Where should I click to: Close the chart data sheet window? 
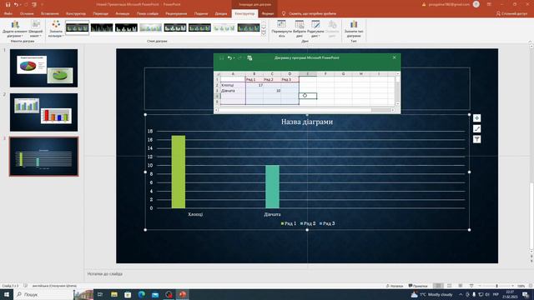(395, 57)
